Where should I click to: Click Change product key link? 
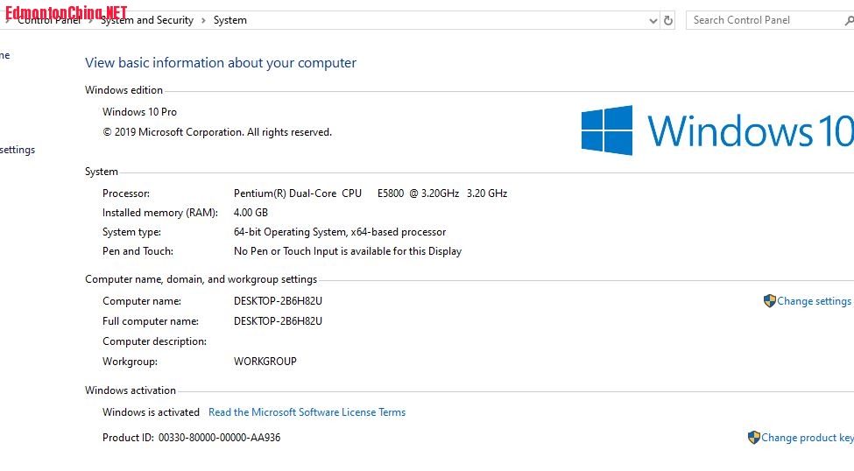tap(808, 438)
